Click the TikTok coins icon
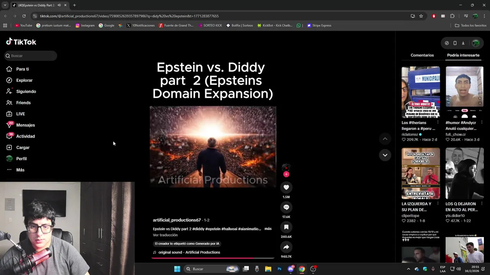 point(447,43)
